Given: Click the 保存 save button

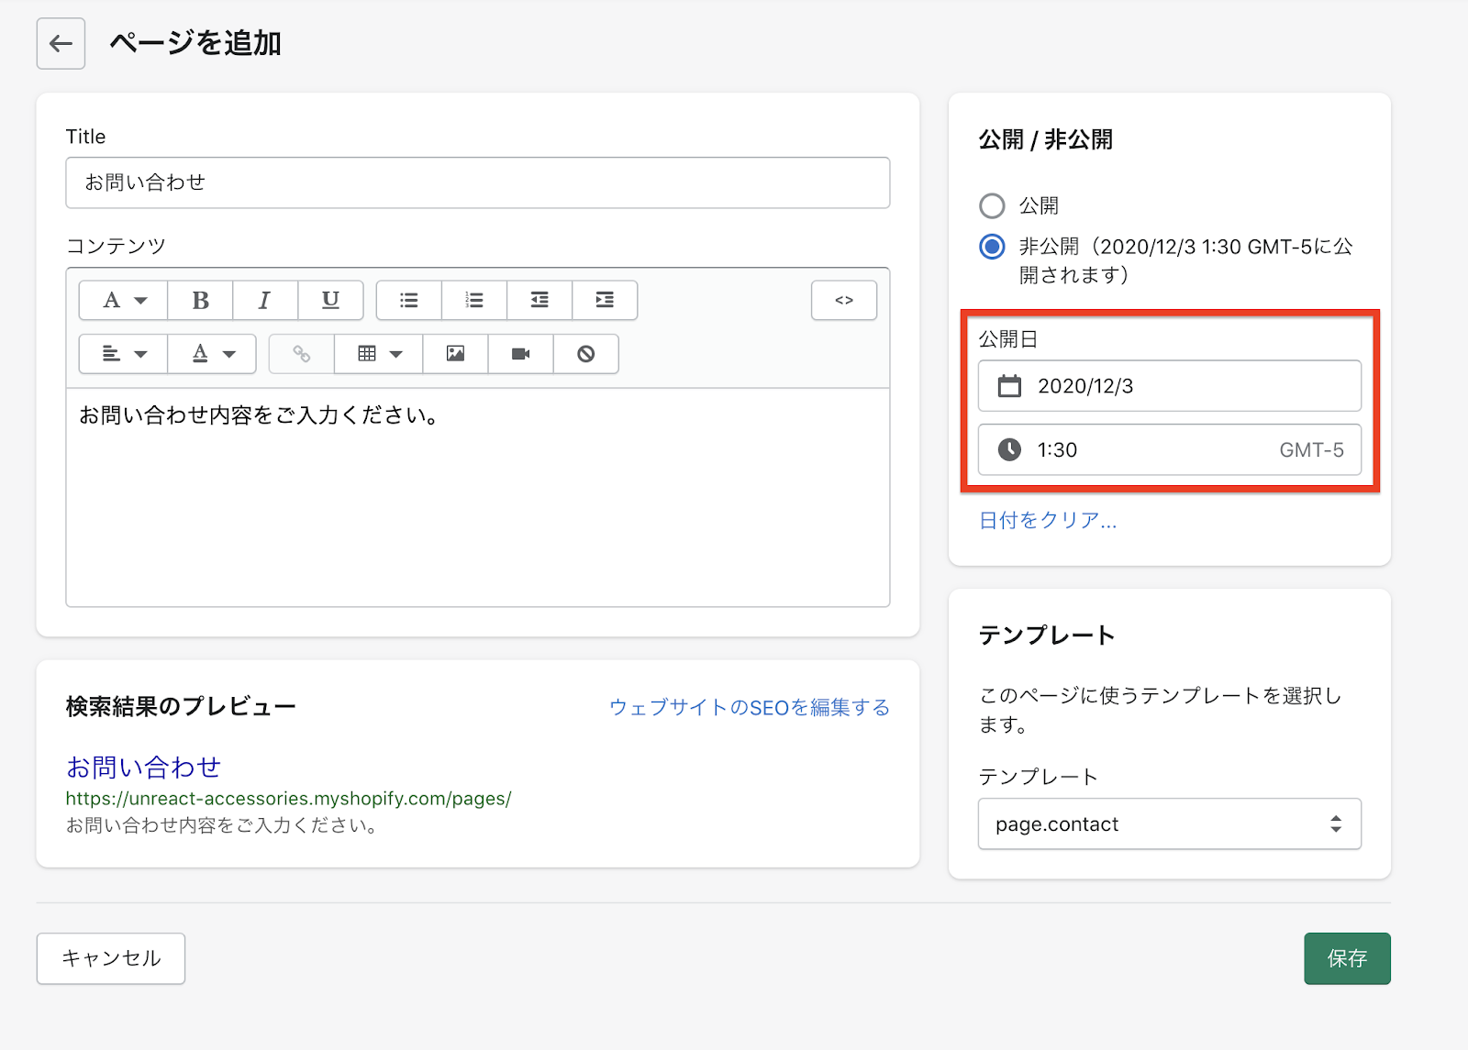Looking at the screenshot, I should coord(1346,958).
